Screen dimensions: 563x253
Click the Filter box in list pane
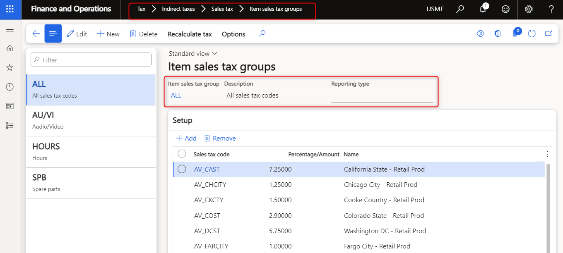tap(91, 60)
